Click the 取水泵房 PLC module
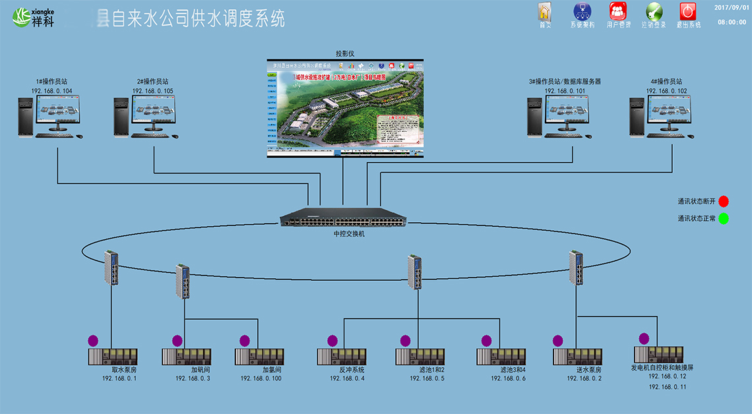This screenshot has height=414, width=752. tap(113, 357)
